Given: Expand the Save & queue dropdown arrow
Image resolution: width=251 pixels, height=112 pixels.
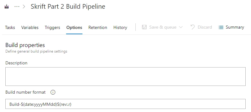Looking at the screenshot, I should [x=180, y=27].
